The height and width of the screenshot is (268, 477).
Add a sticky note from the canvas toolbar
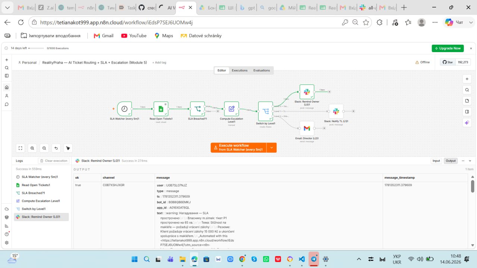[467, 101]
